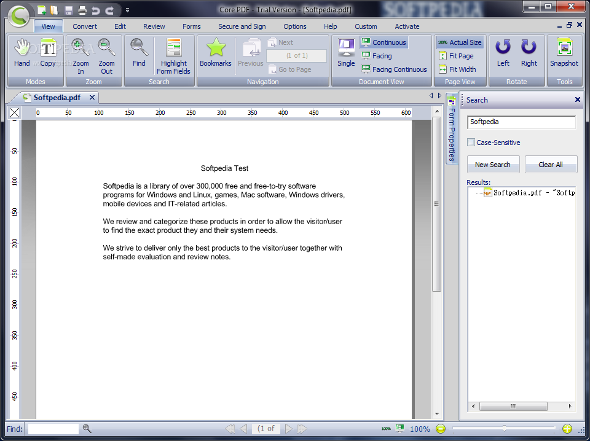Activate the Copy text tool
The image size is (590, 441).
48,53
